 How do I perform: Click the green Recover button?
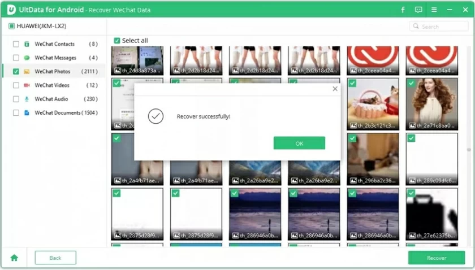point(436,258)
